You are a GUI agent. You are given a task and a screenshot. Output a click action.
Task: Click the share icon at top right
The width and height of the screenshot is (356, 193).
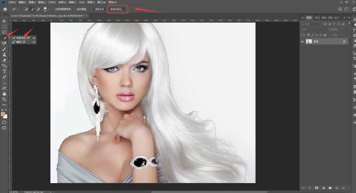[354, 9]
